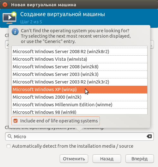This screenshot has height=167, width=158.
Task: Select Microsoft Windows 2000 (win2k)
Action: pyautogui.click(x=80, y=97)
